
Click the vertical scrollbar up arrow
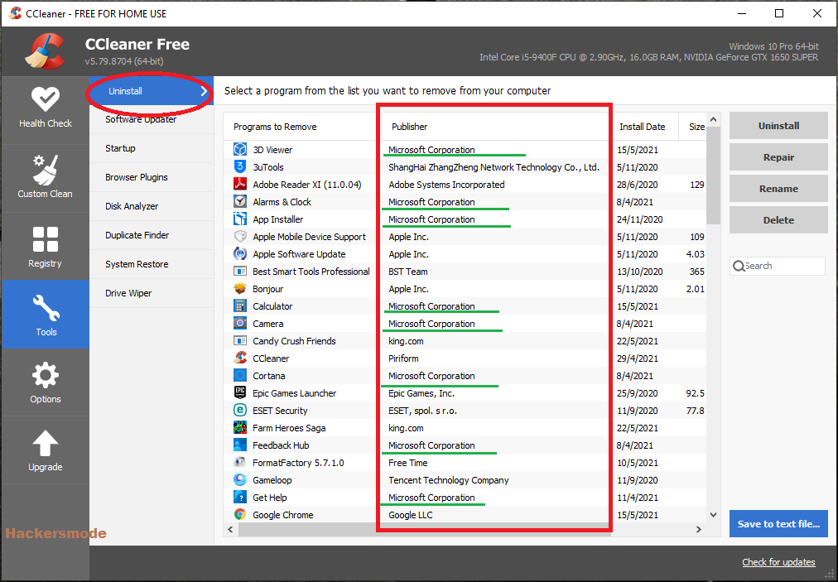pyautogui.click(x=713, y=118)
